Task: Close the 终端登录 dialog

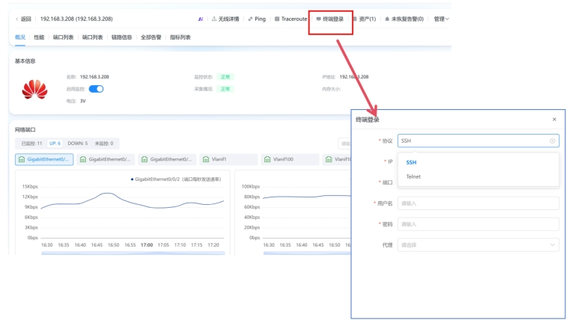Action: [554, 120]
